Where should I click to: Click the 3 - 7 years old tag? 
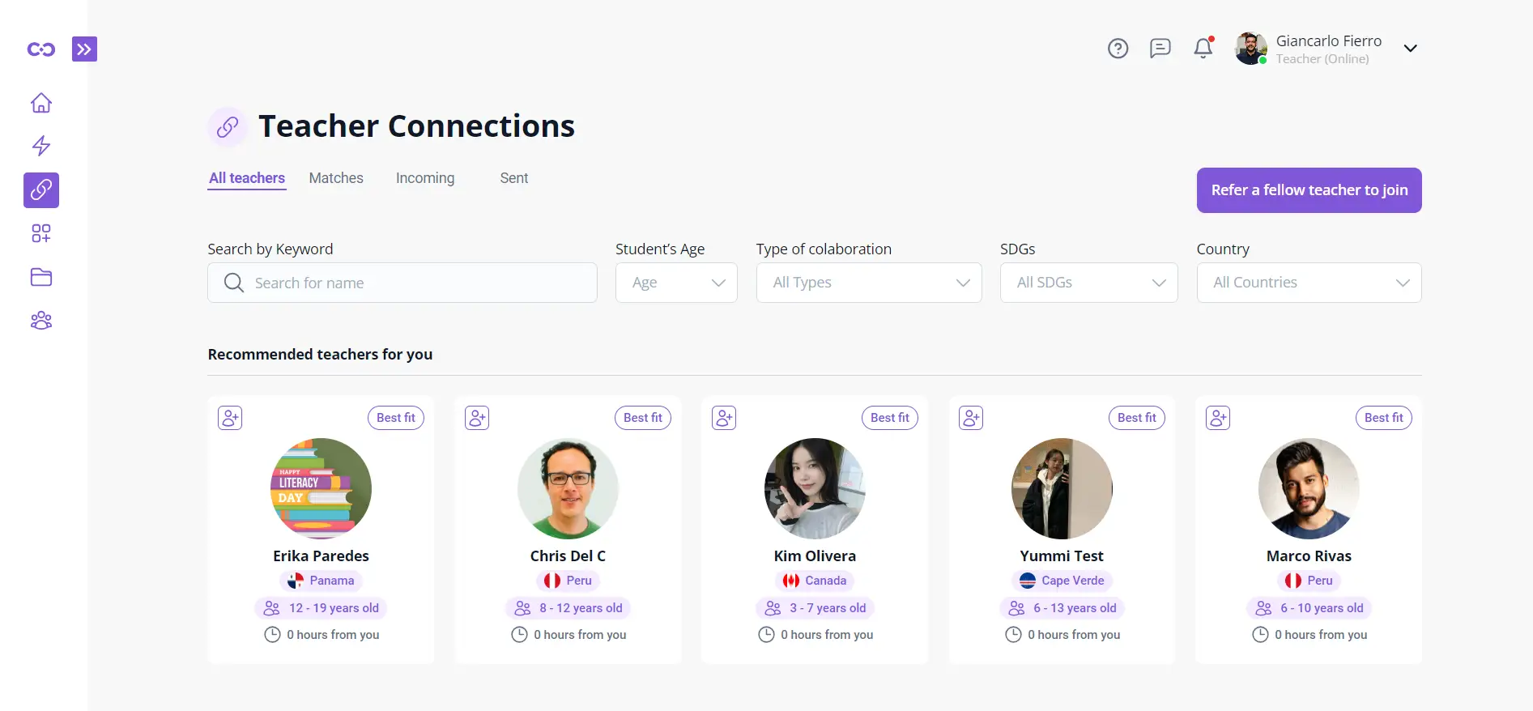[815, 608]
